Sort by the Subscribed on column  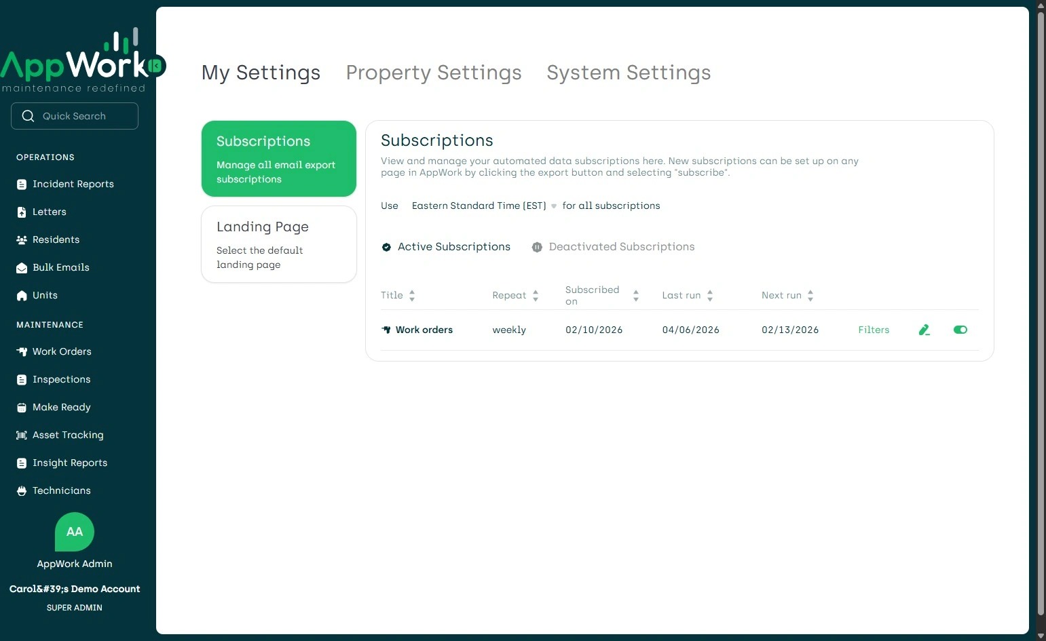[x=602, y=295]
